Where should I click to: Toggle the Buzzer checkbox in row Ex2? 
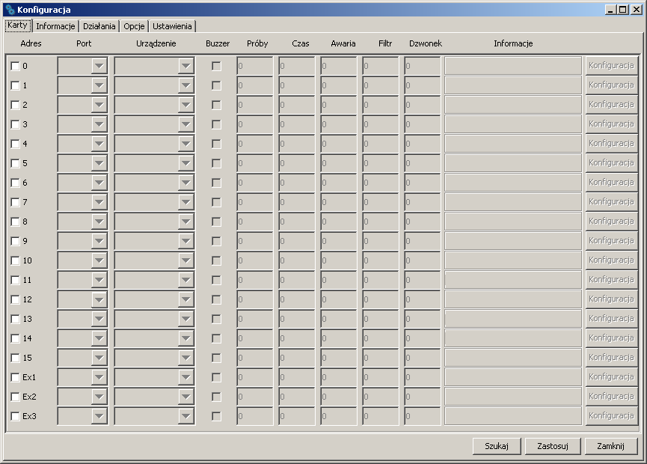(216, 397)
